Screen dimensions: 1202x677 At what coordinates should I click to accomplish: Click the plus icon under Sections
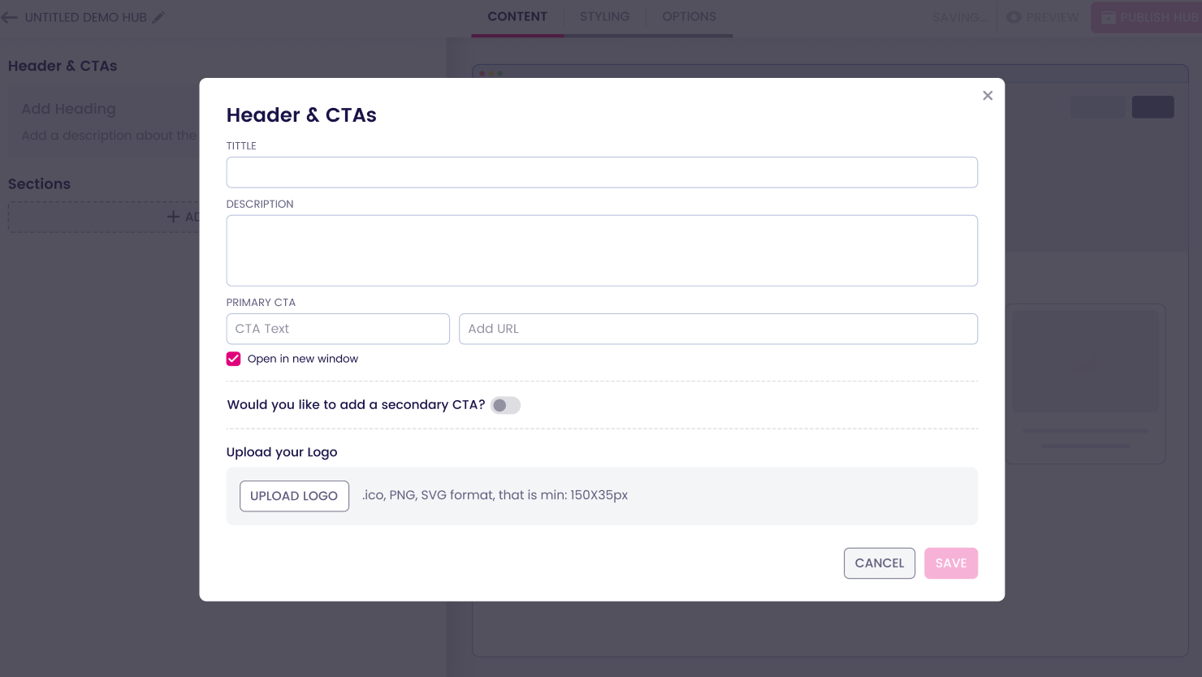[x=173, y=217]
